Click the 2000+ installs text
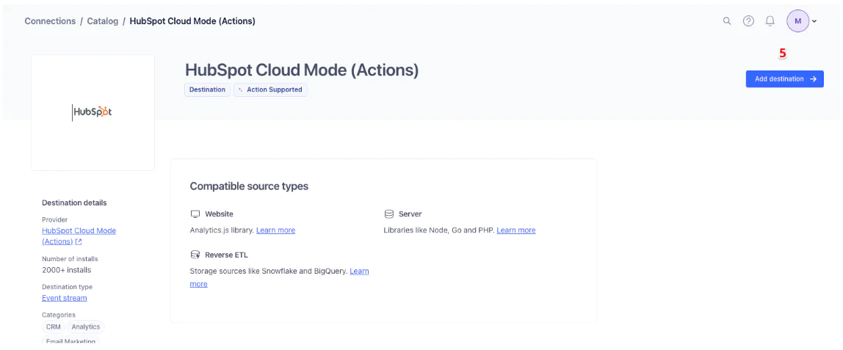 point(67,270)
